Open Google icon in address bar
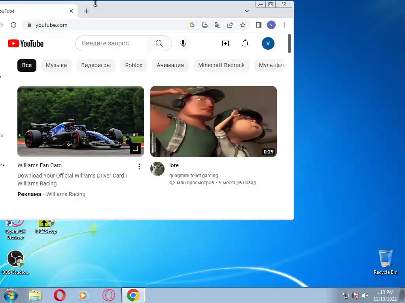The width and height of the screenshot is (405, 303). tap(192, 25)
